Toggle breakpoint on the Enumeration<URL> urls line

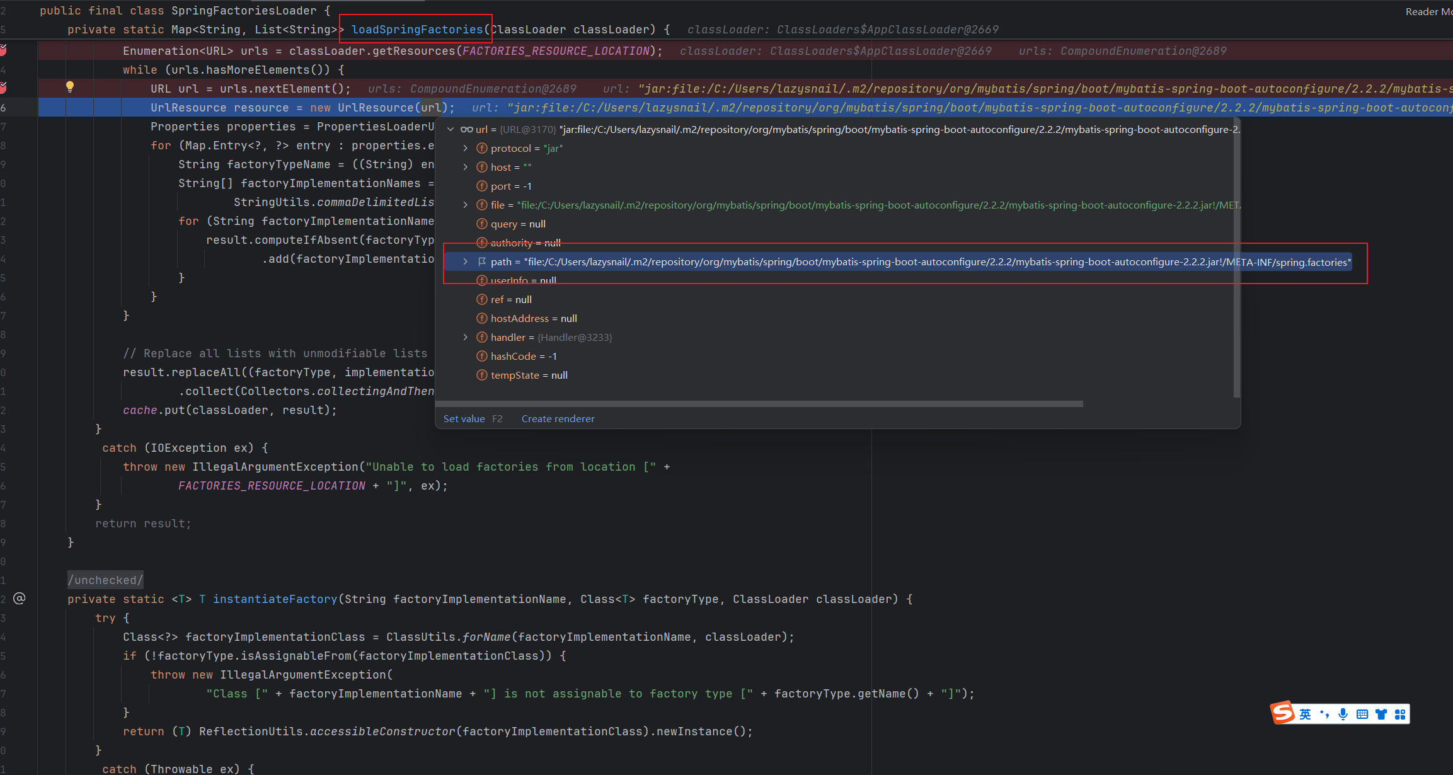[3, 50]
